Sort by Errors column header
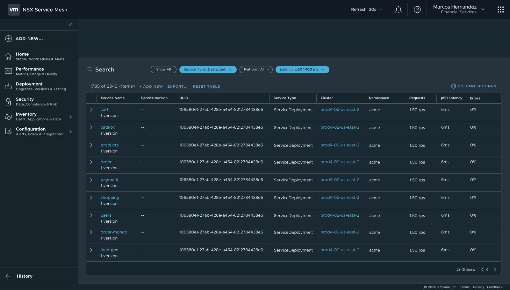The width and height of the screenshot is (510, 290). [x=475, y=98]
